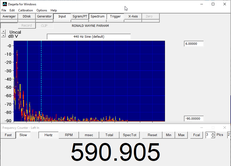
Task: Open the Calibration menu
Action: coord(26,10)
